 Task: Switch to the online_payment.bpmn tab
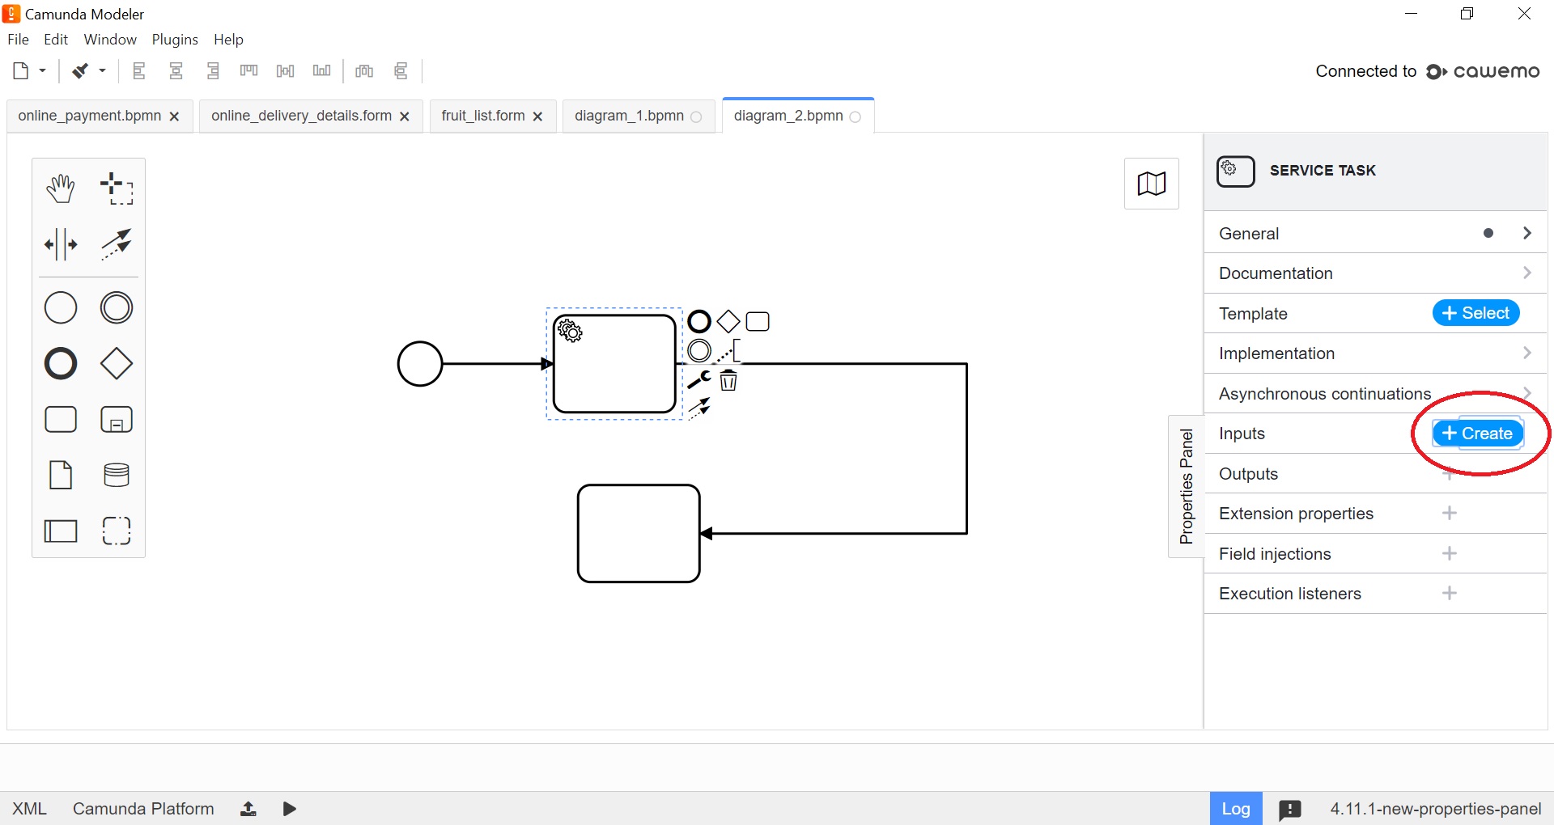click(89, 116)
